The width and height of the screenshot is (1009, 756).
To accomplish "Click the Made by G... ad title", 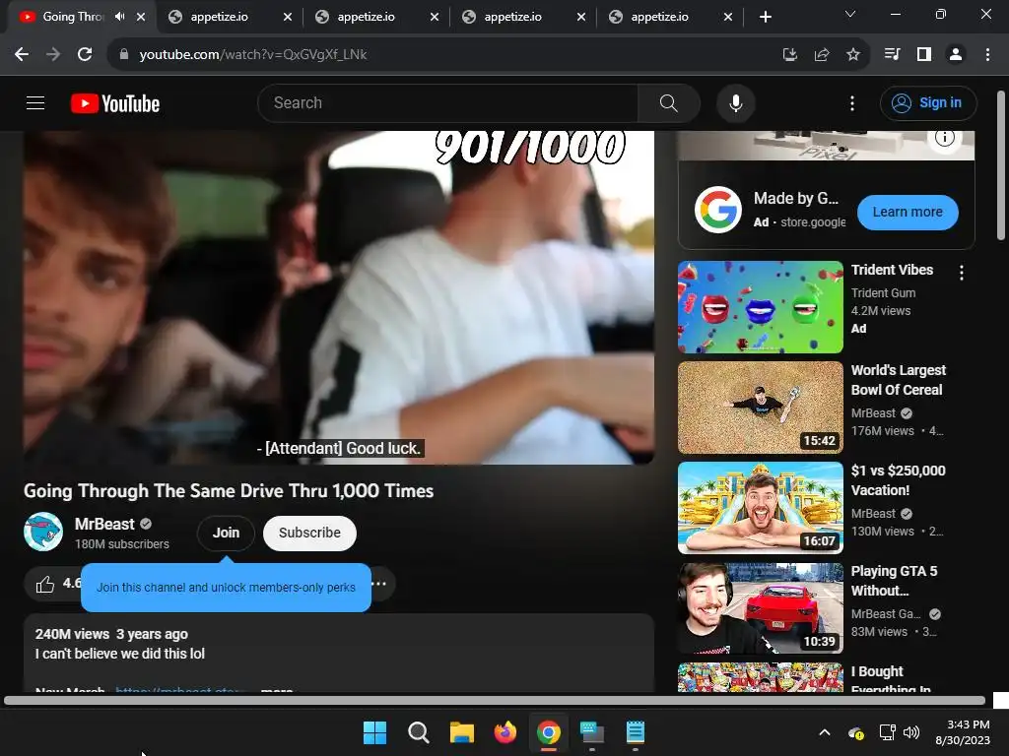I will click(796, 199).
